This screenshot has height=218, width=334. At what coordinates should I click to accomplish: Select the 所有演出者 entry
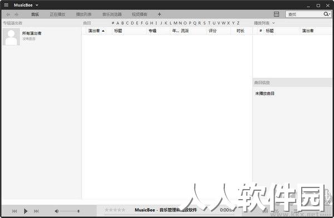click(32, 33)
